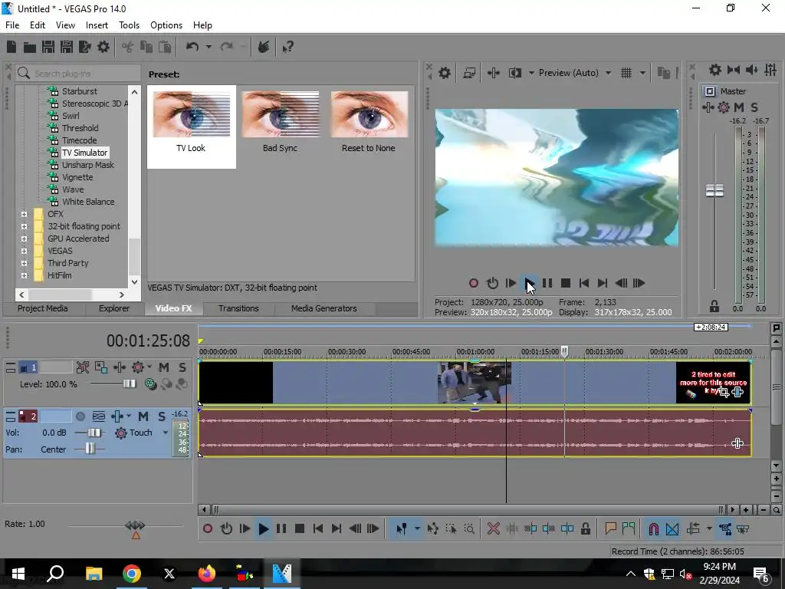This screenshot has height=589, width=785.
Task: Toggle Split Screen View icon in preview
Action: click(515, 73)
